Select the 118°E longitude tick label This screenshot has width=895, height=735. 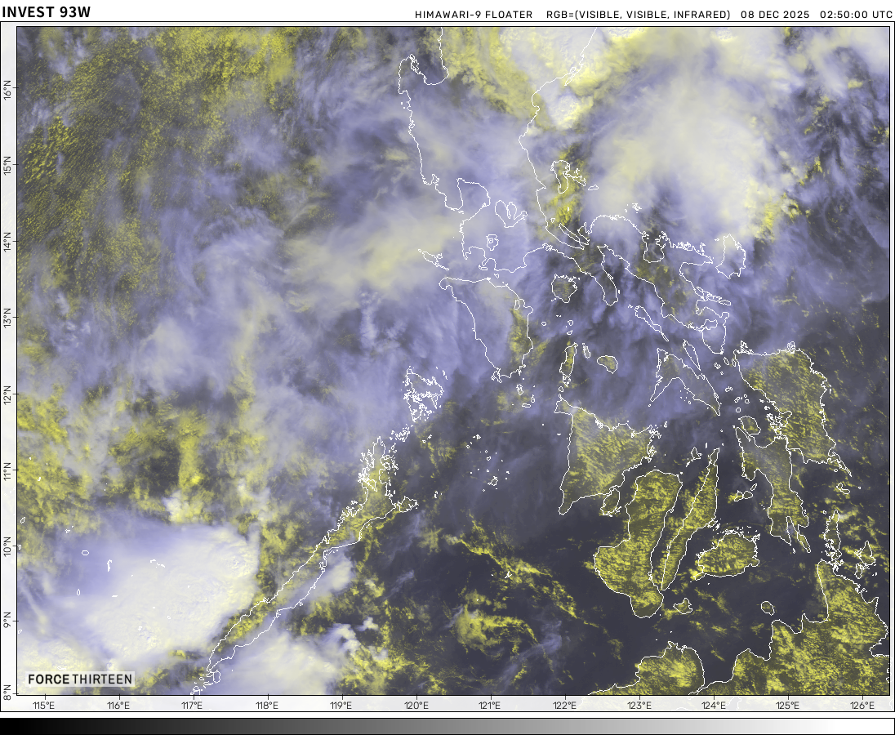tap(267, 705)
